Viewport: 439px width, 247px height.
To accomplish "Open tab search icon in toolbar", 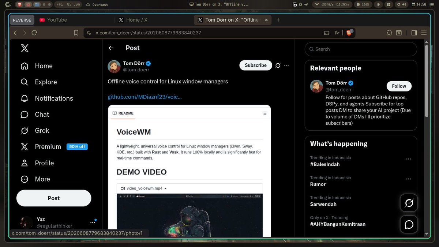I will pyautogui.click(x=399, y=33).
